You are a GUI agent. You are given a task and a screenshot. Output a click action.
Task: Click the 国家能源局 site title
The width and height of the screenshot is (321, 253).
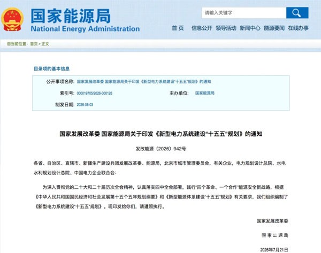coord(71,16)
